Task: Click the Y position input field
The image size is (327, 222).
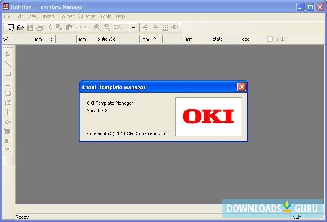Action: [x=173, y=39]
